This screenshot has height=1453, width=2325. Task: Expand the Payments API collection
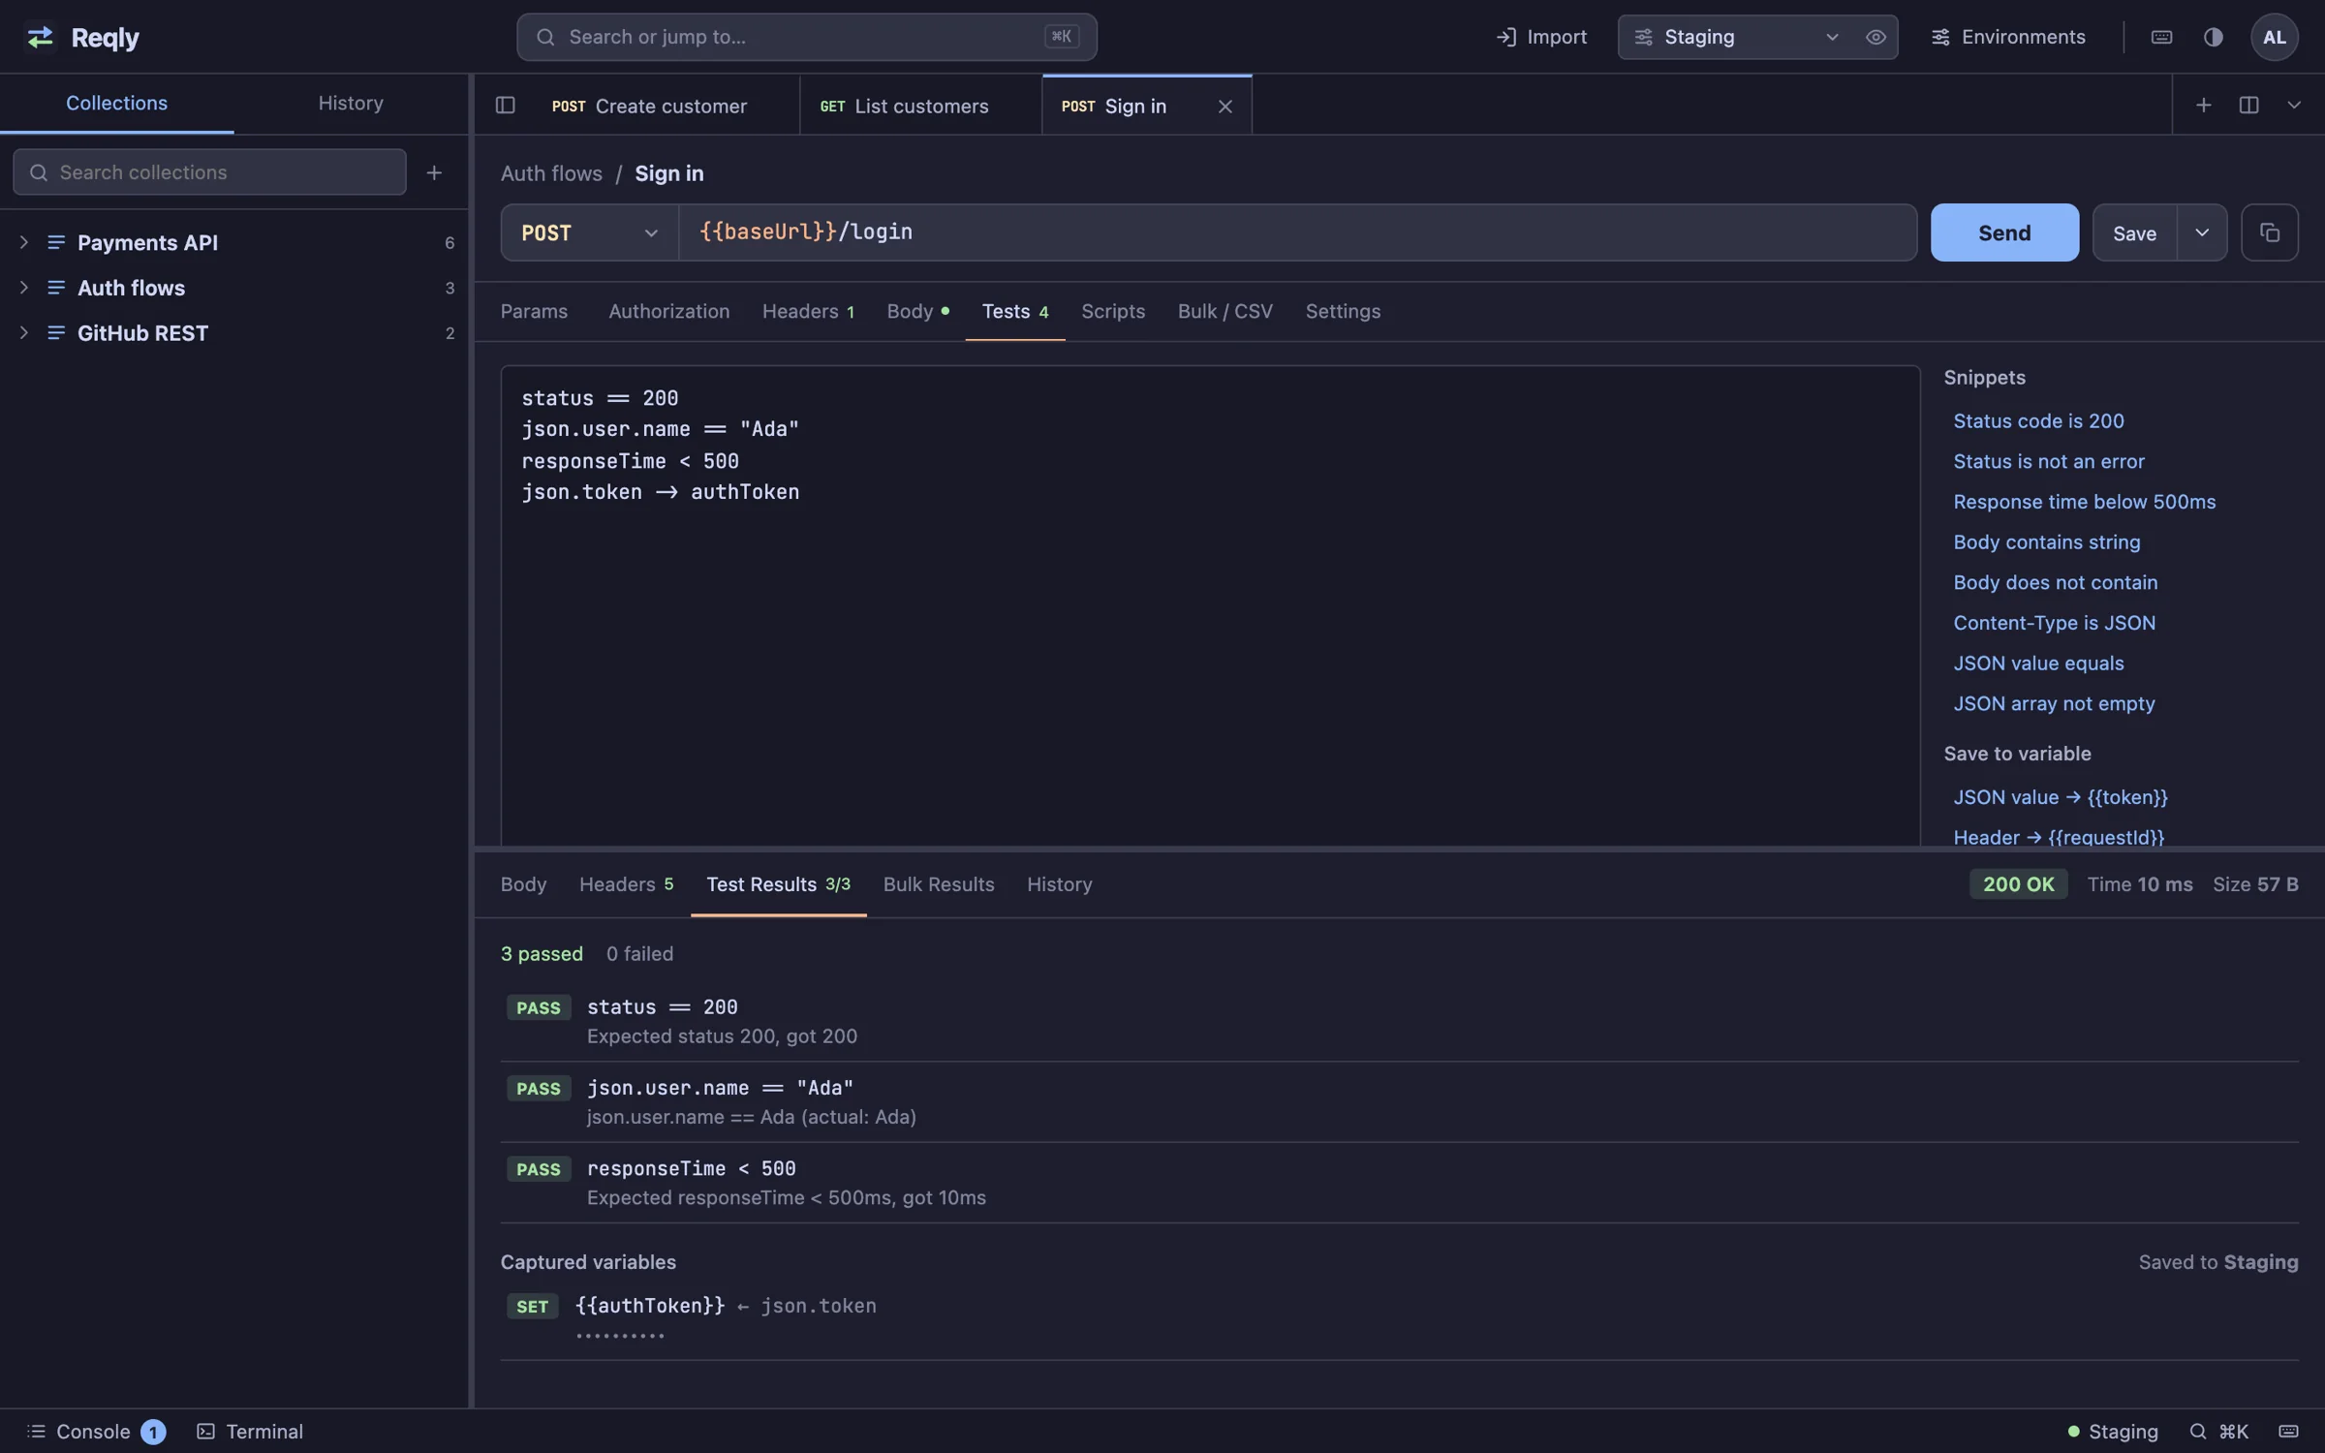24,242
